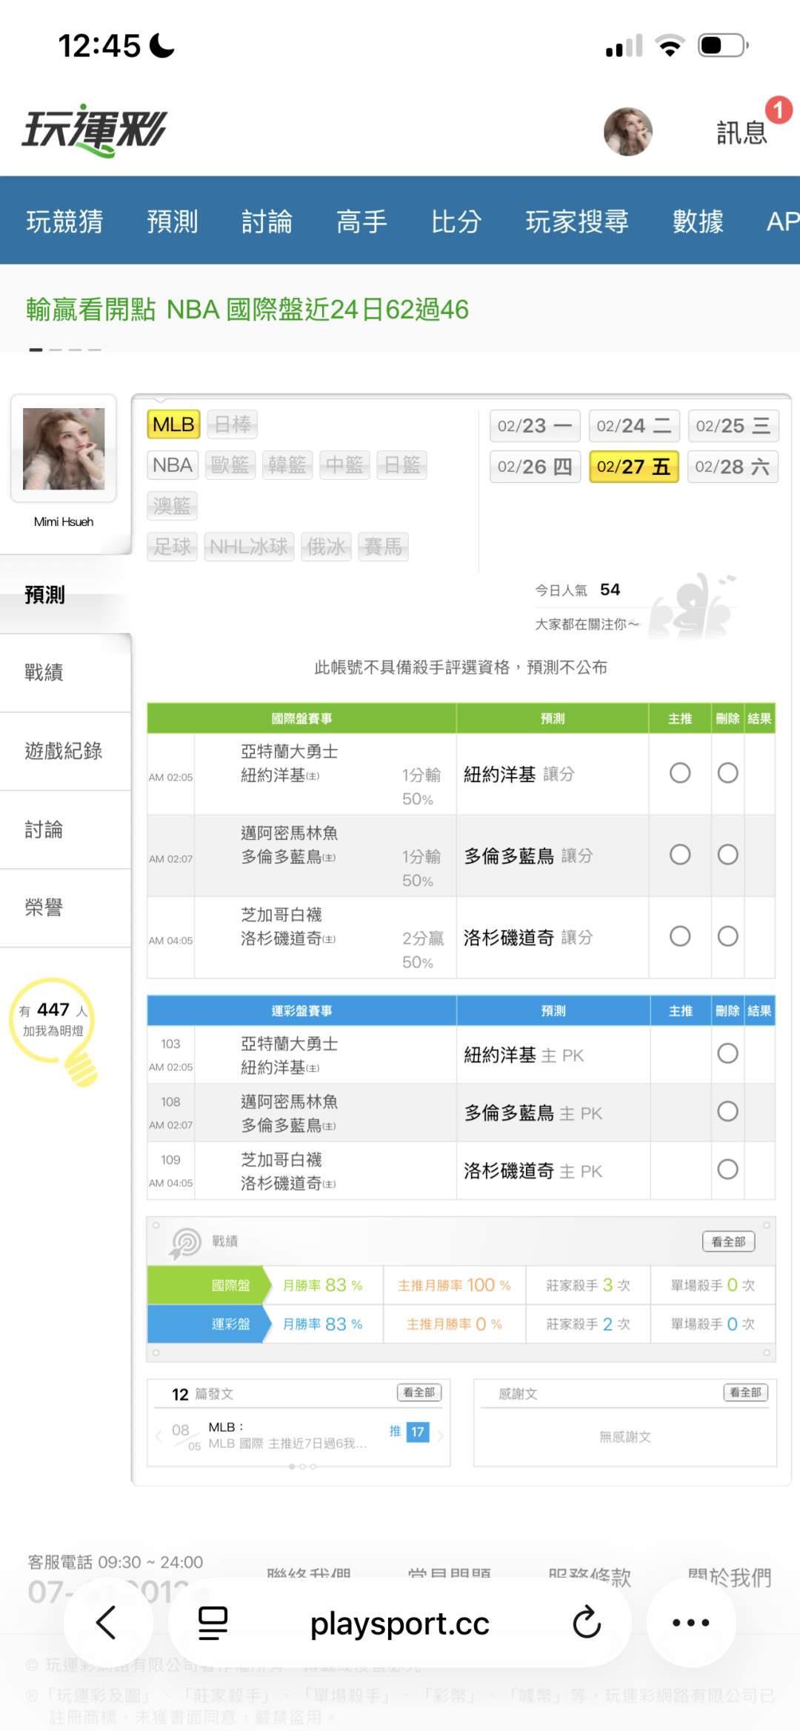Expand 戰績 section with 看全部
The width and height of the screenshot is (800, 1731).
pyautogui.click(x=728, y=1241)
